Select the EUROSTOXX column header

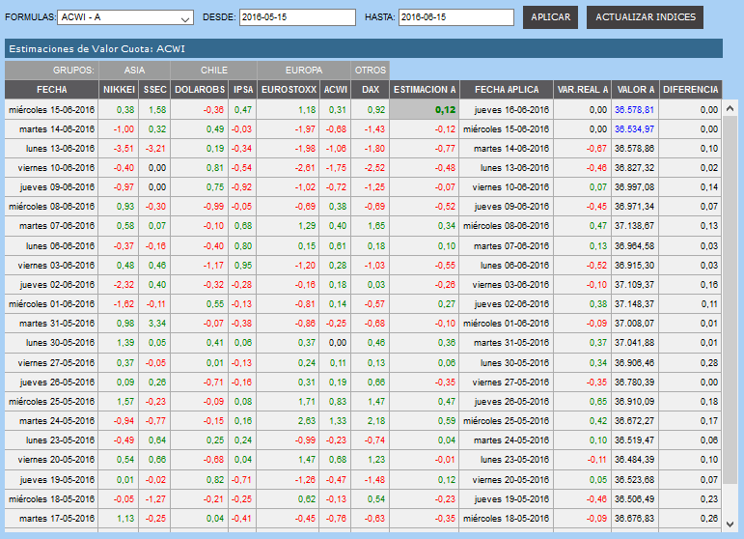[x=289, y=89]
